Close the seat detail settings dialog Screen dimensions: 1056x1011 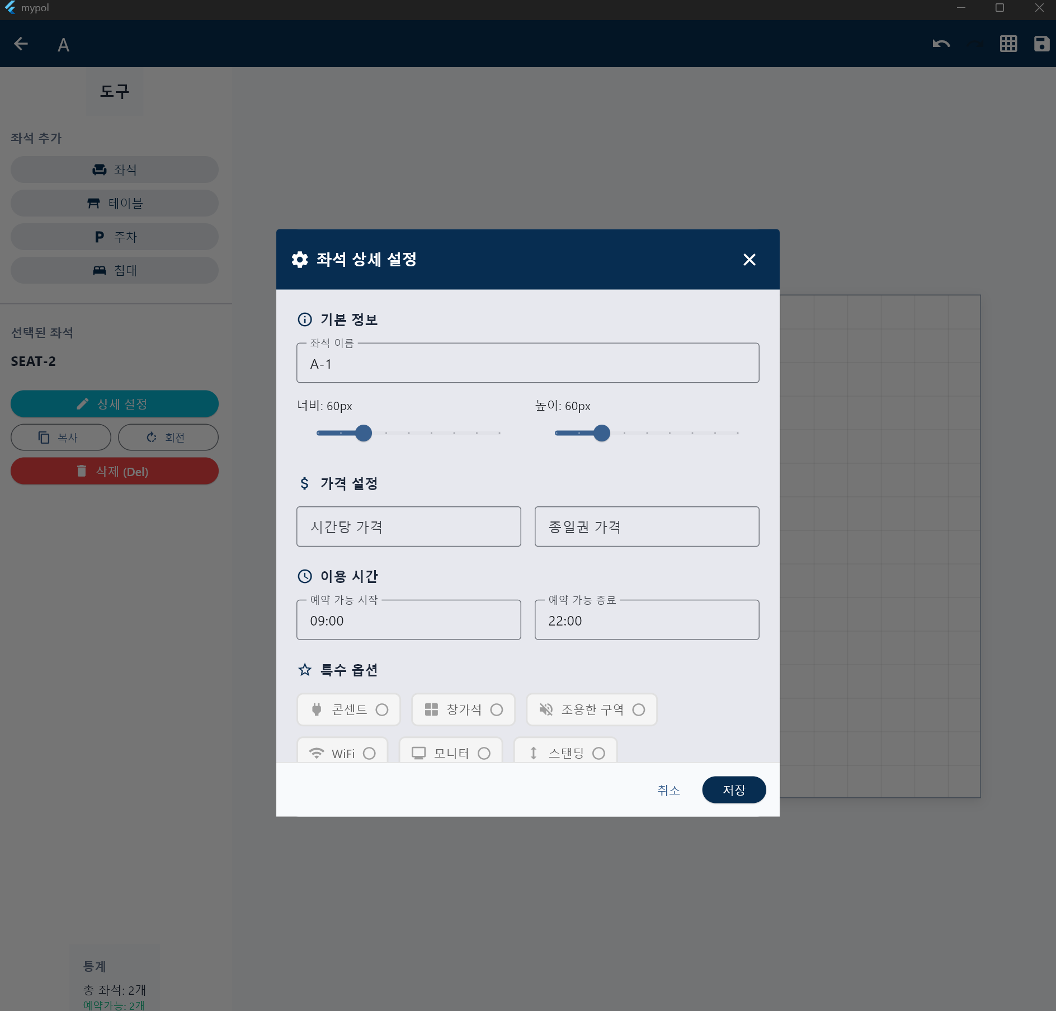[x=749, y=260]
